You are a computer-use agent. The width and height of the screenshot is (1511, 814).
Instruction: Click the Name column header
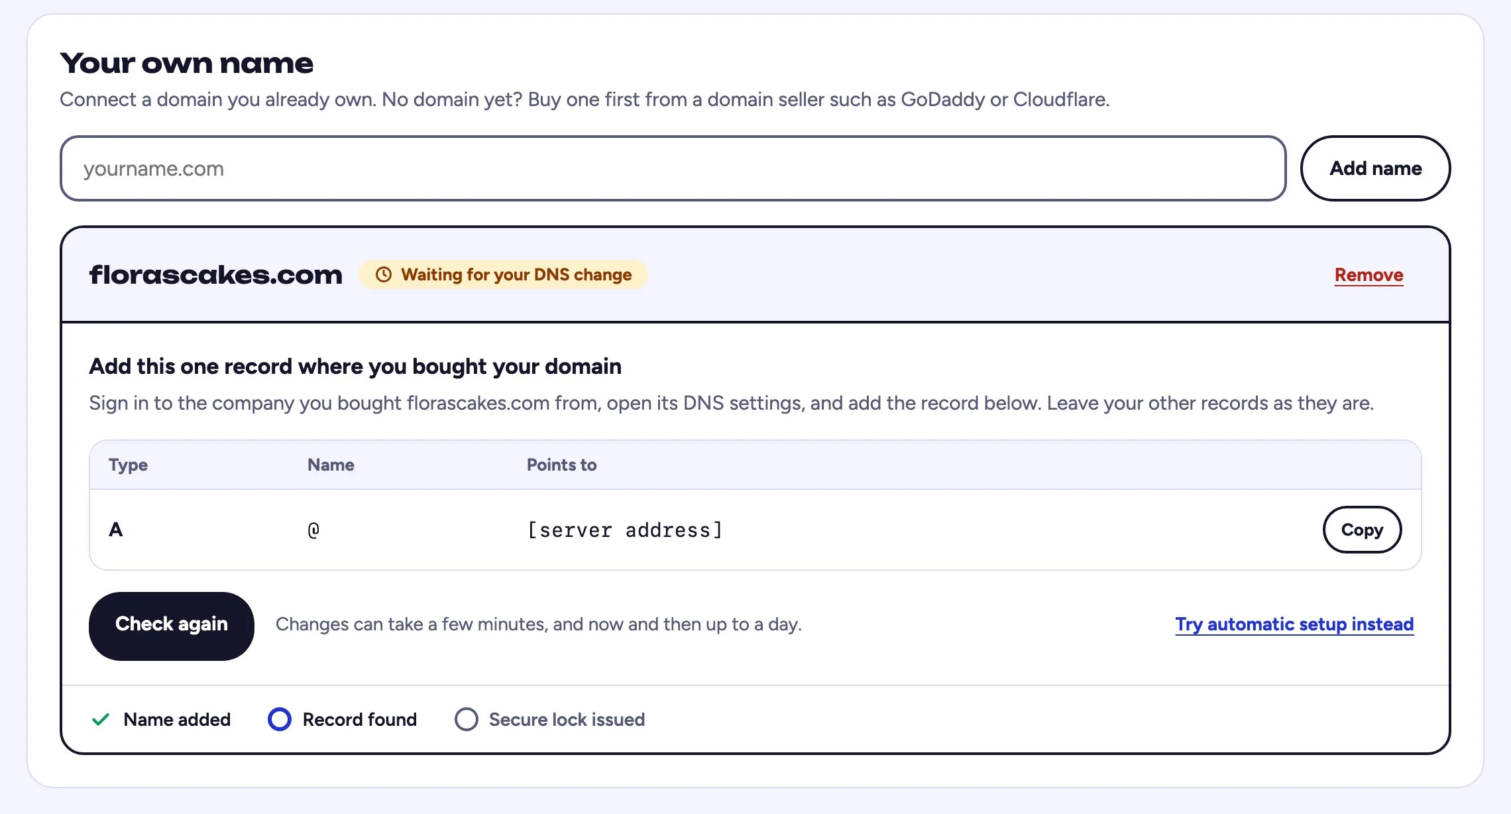pyautogui.click(x=331, y=465)
